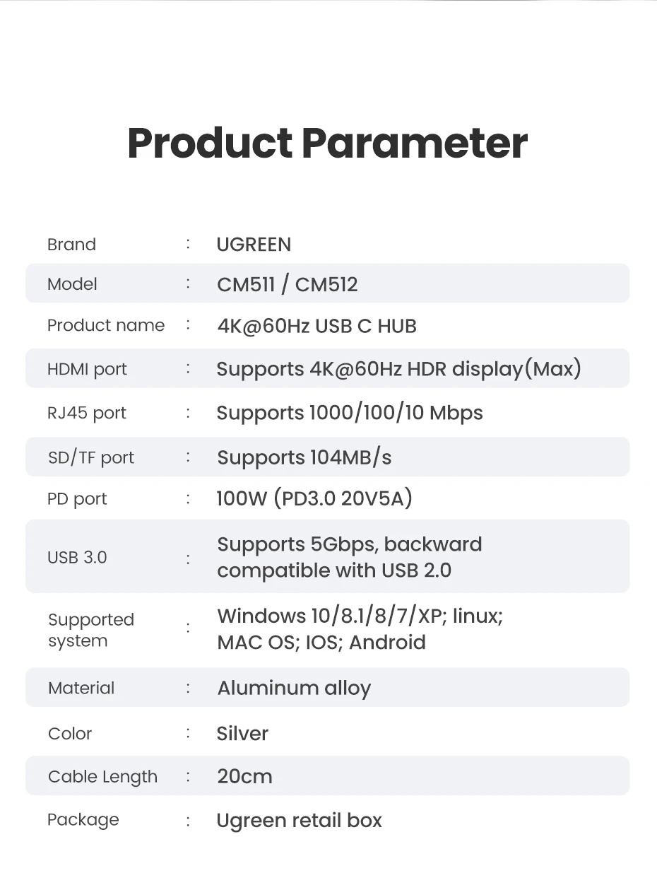Image resolution: width=657 pixels, height=890 pixels.
Task: Click the Product Parameter heading
Action: [327, 143]
